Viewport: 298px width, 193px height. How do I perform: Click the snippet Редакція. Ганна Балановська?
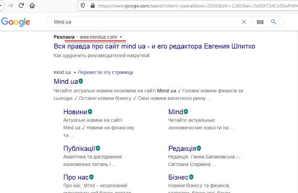tap(204, 161)
